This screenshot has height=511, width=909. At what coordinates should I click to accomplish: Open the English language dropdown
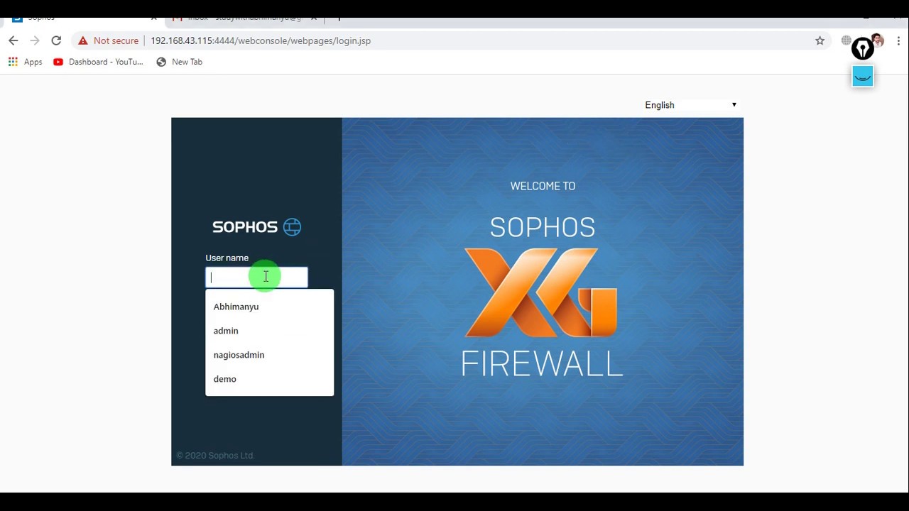691,105
